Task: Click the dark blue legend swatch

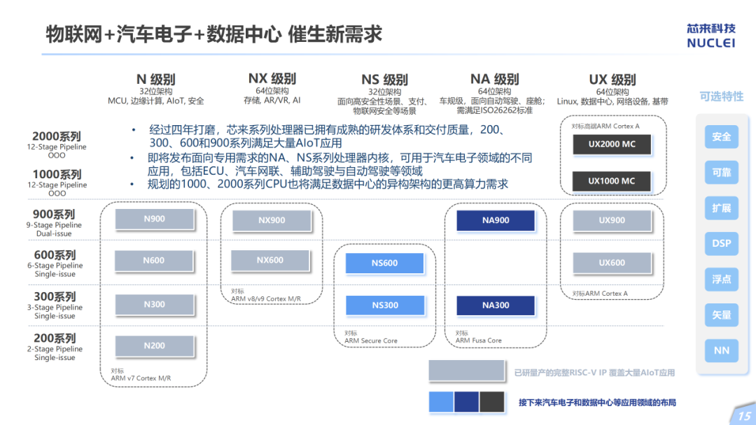Action: 466,402
